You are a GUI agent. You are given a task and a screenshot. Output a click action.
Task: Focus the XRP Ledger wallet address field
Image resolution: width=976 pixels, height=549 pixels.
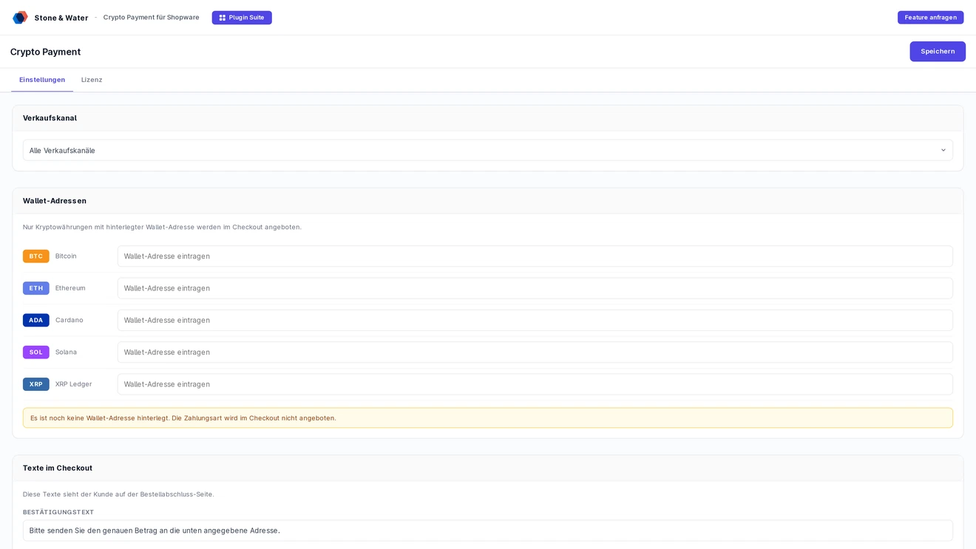tap(535, 384)
